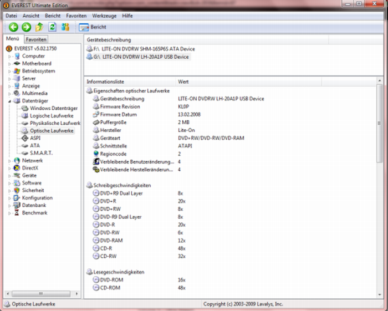This screenshot has width=388, height=311.
Task: Switch to the Favoriten tab
Action: coord(36,39)
